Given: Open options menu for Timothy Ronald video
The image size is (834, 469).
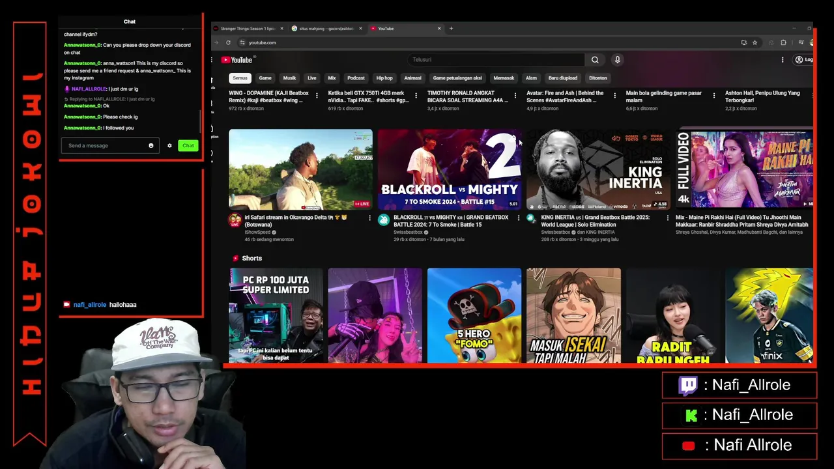Looking at the screenshot, I should coord(515,96).
